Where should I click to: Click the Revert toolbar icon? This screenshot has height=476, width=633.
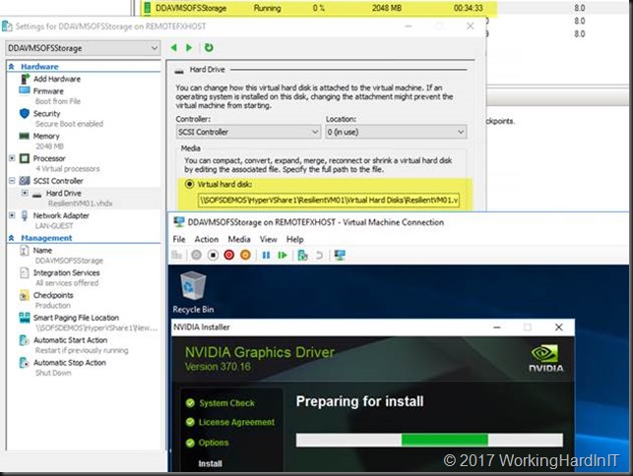319,255
